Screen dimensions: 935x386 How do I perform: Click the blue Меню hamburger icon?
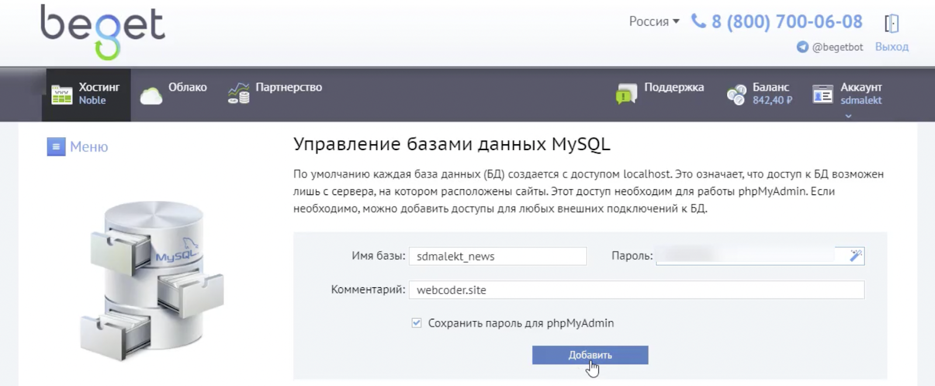[56, 147]
